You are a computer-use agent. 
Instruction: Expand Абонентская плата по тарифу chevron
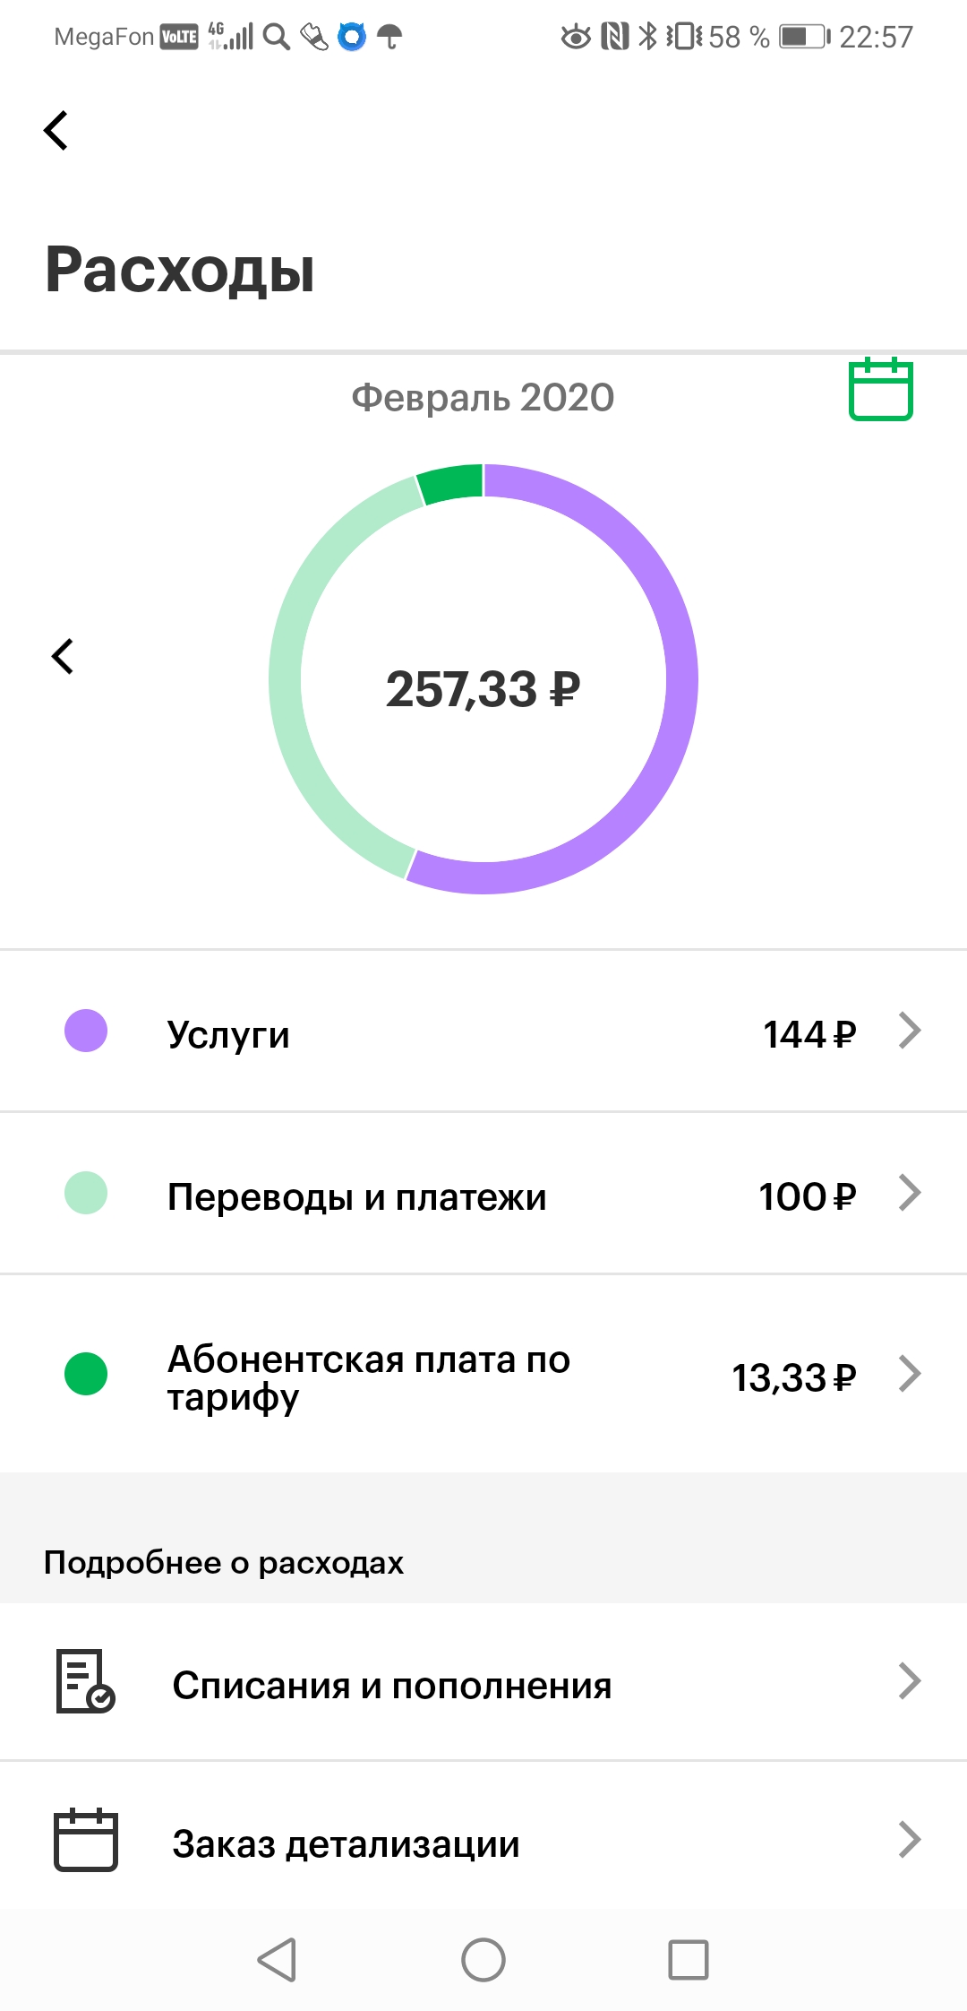(x=910, y=1374)
